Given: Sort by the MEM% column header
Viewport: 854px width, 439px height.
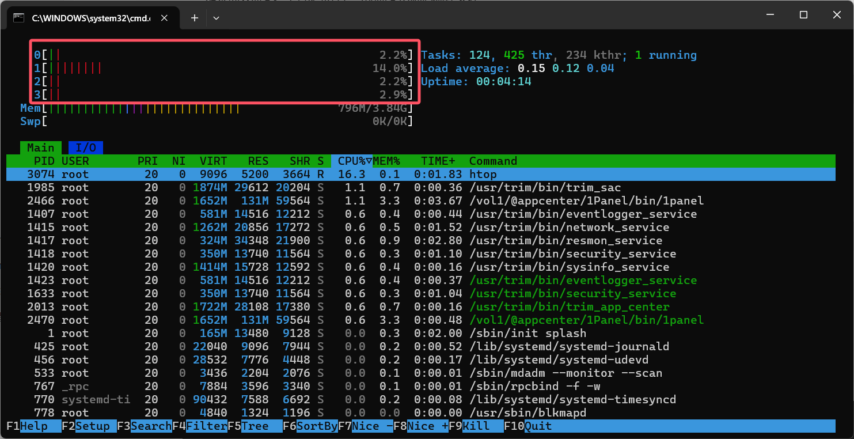Looking at the screenshot, I should pos(386,161).
